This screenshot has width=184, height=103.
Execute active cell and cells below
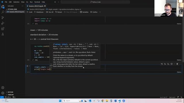click(x=168, y=64)
